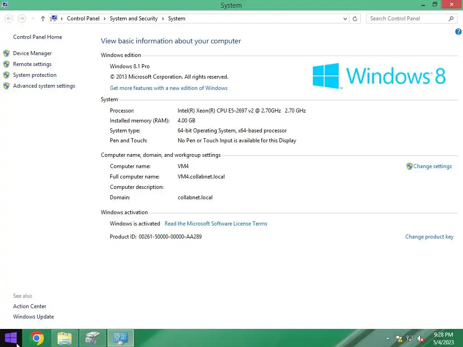Select the Windows 8.1 Pro edition text
Viewport: 463px width, 347px height.
click(130, 66)
